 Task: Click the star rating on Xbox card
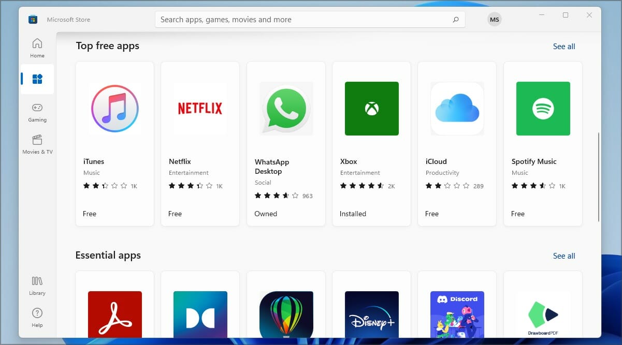[x=362, y=186]
